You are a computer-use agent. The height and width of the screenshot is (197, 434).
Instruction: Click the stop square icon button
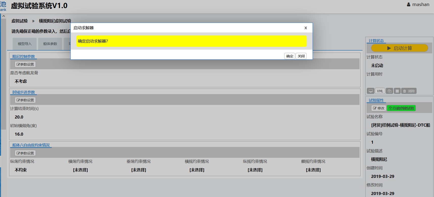(x=397, y=91)
